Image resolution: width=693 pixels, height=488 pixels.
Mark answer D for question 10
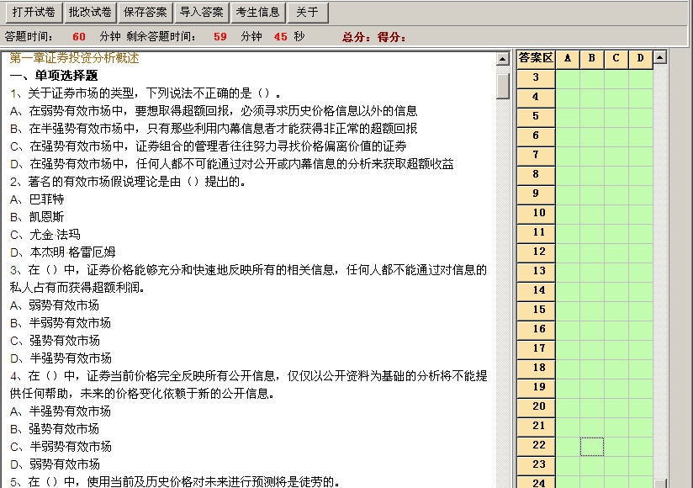[x=640, y=215]
